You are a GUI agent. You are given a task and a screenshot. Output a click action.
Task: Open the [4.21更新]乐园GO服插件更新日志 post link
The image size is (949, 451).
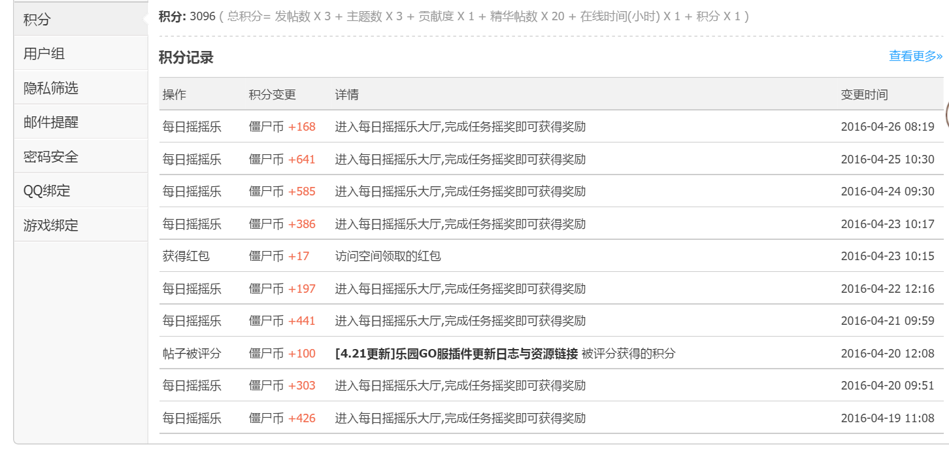tap(456, 354)
